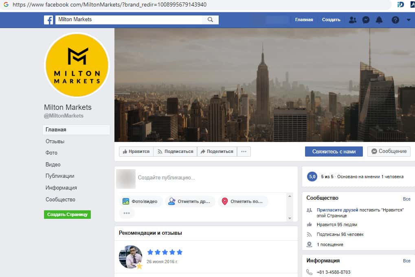
Task: Open friend requests icon in top bar
Action: 353,20
